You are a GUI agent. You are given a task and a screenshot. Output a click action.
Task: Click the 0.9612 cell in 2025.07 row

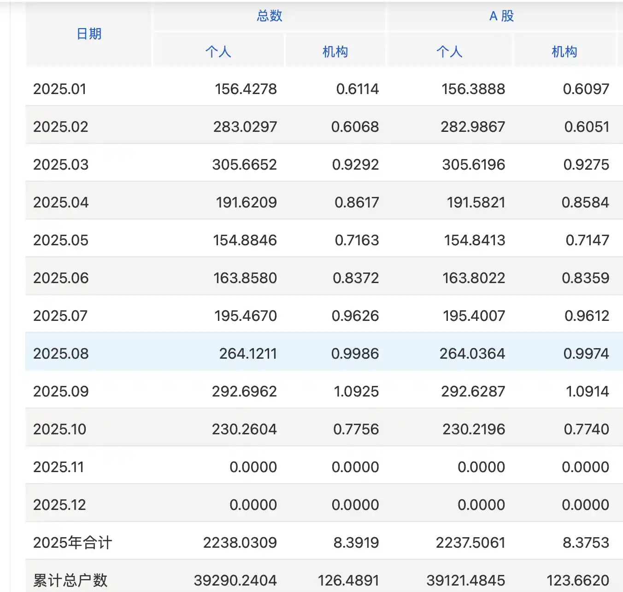[x=587, y=316]
